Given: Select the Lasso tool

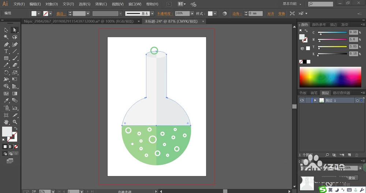Looking at the screenshot, I should click(x=15, y=37).
